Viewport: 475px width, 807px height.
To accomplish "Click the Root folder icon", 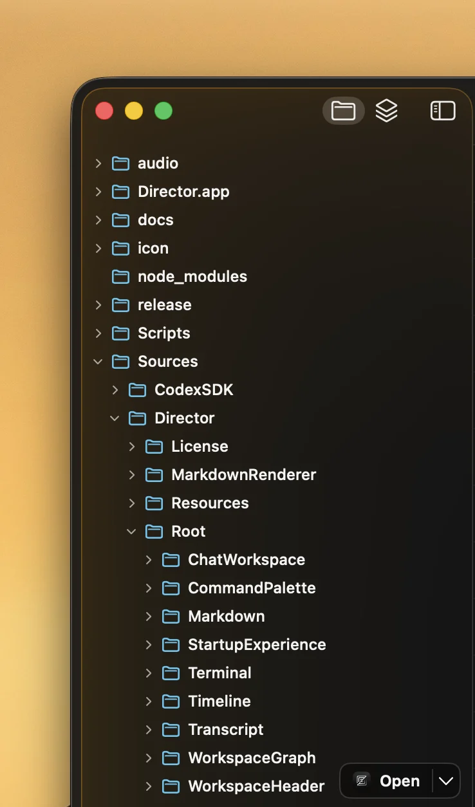I will coord(154,532).
